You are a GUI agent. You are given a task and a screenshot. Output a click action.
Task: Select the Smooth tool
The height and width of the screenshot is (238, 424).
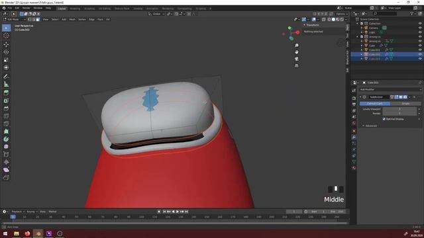click(x=6, y=147)
